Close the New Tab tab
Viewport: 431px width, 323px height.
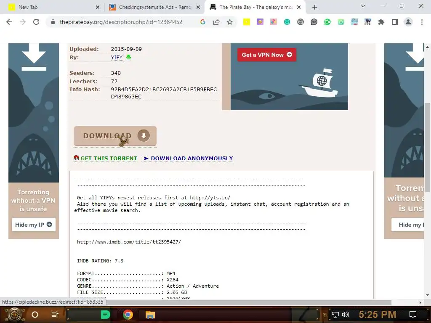[98, 8]
